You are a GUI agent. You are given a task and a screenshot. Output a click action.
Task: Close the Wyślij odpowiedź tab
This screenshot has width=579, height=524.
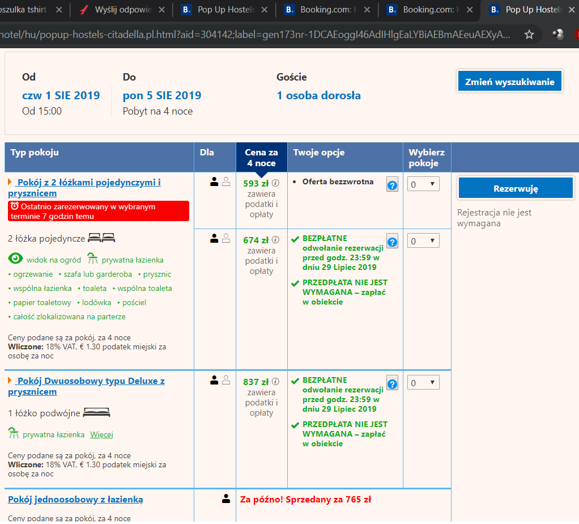pyautogui.click(x=161, y=10)
